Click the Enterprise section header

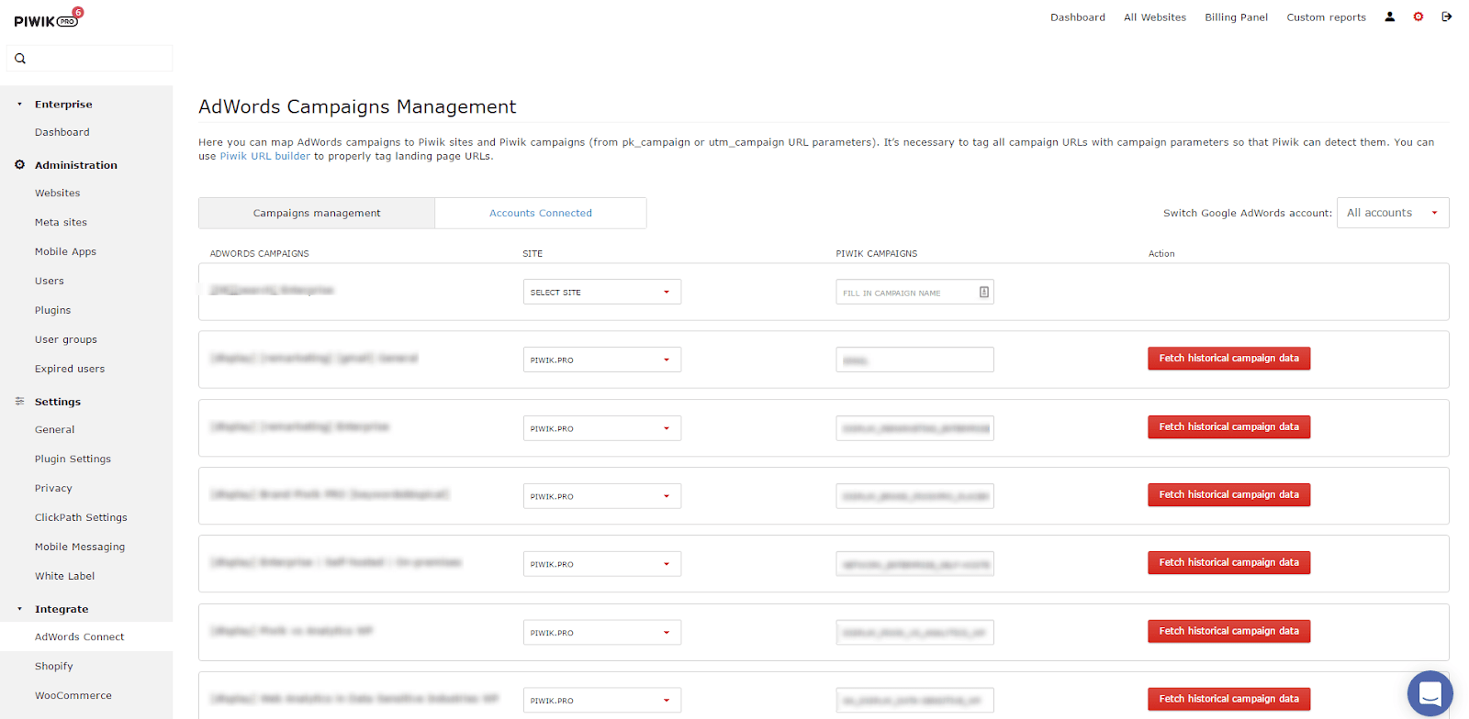point(63,105)
